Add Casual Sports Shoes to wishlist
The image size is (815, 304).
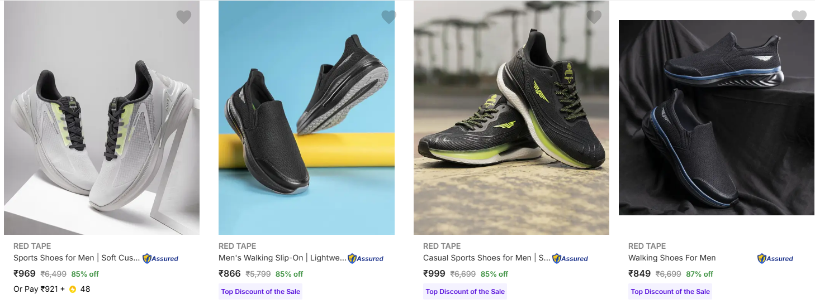coord(594,17)
